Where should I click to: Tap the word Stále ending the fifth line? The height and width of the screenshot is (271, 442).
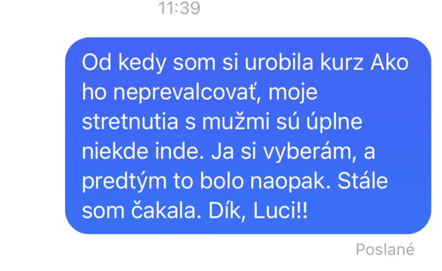[363, 180]
